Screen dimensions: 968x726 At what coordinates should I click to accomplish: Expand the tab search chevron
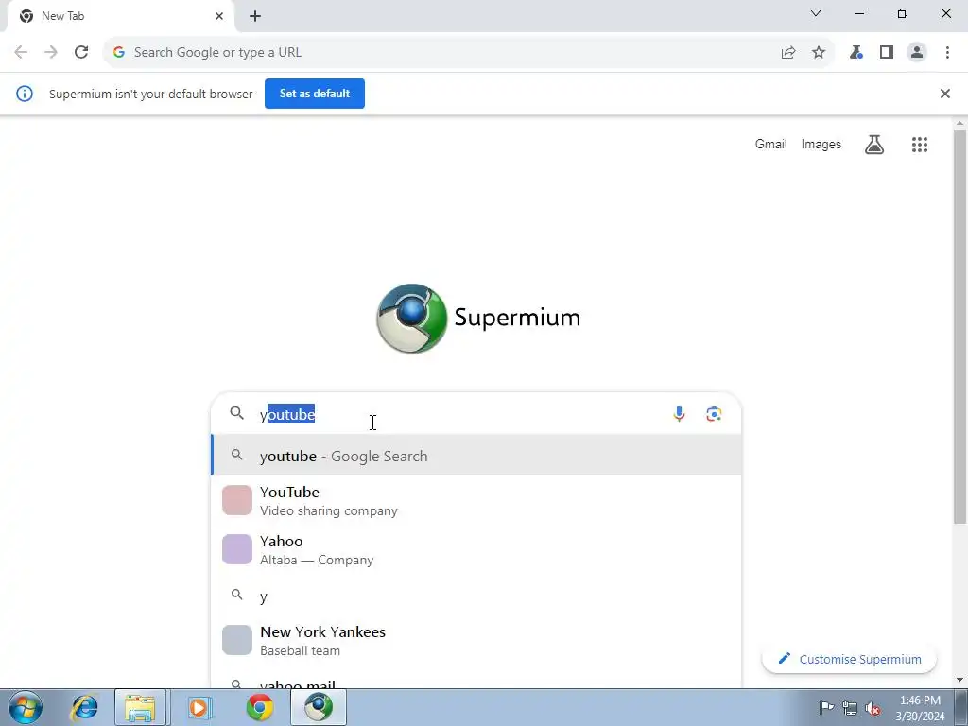(816, 13)
